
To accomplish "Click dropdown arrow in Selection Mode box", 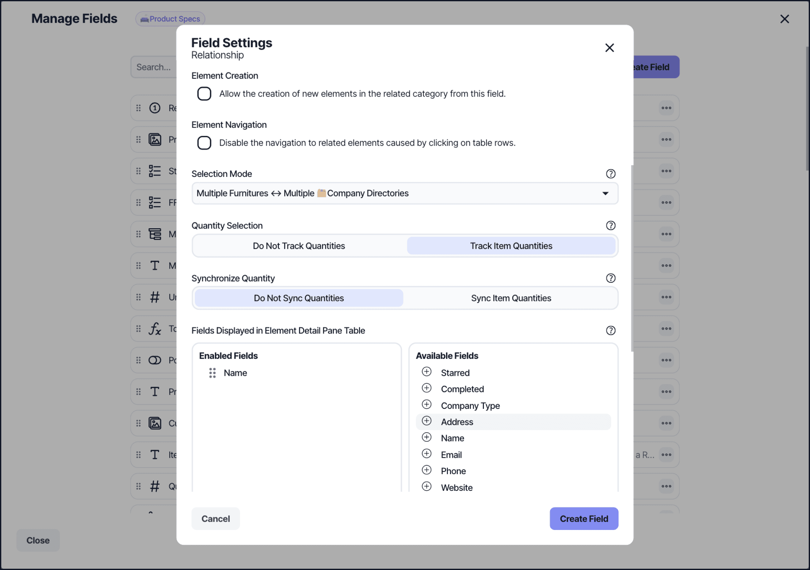I will (x=605, y=193).
